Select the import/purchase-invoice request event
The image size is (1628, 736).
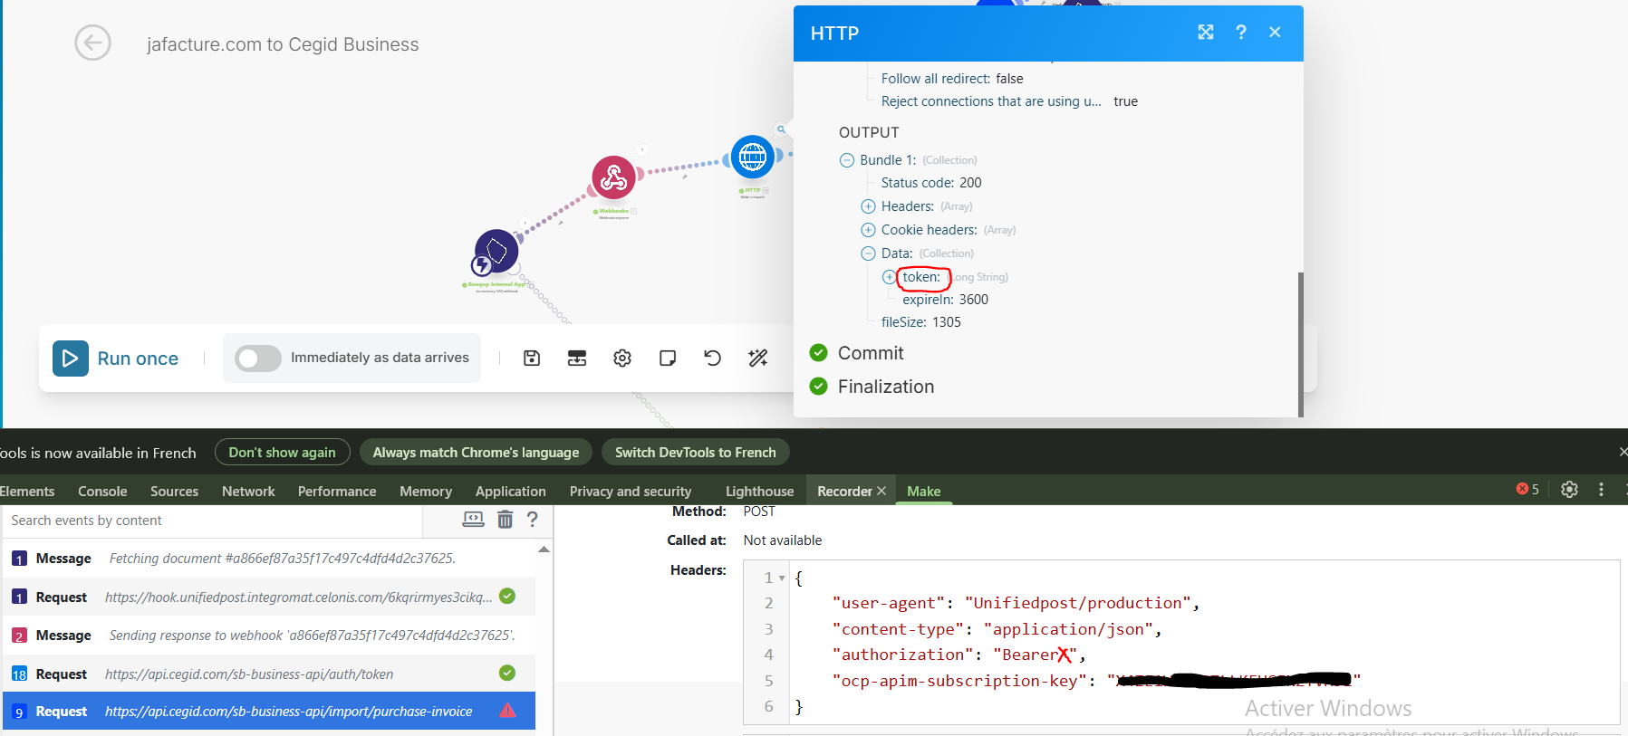click(269, 712)
